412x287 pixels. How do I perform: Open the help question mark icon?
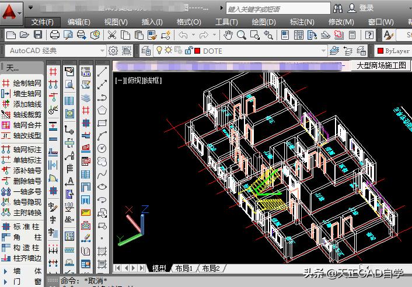click(x=369, y=36)
